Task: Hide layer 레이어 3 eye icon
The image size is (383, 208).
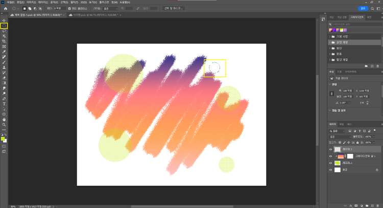Action: point(331,149)
